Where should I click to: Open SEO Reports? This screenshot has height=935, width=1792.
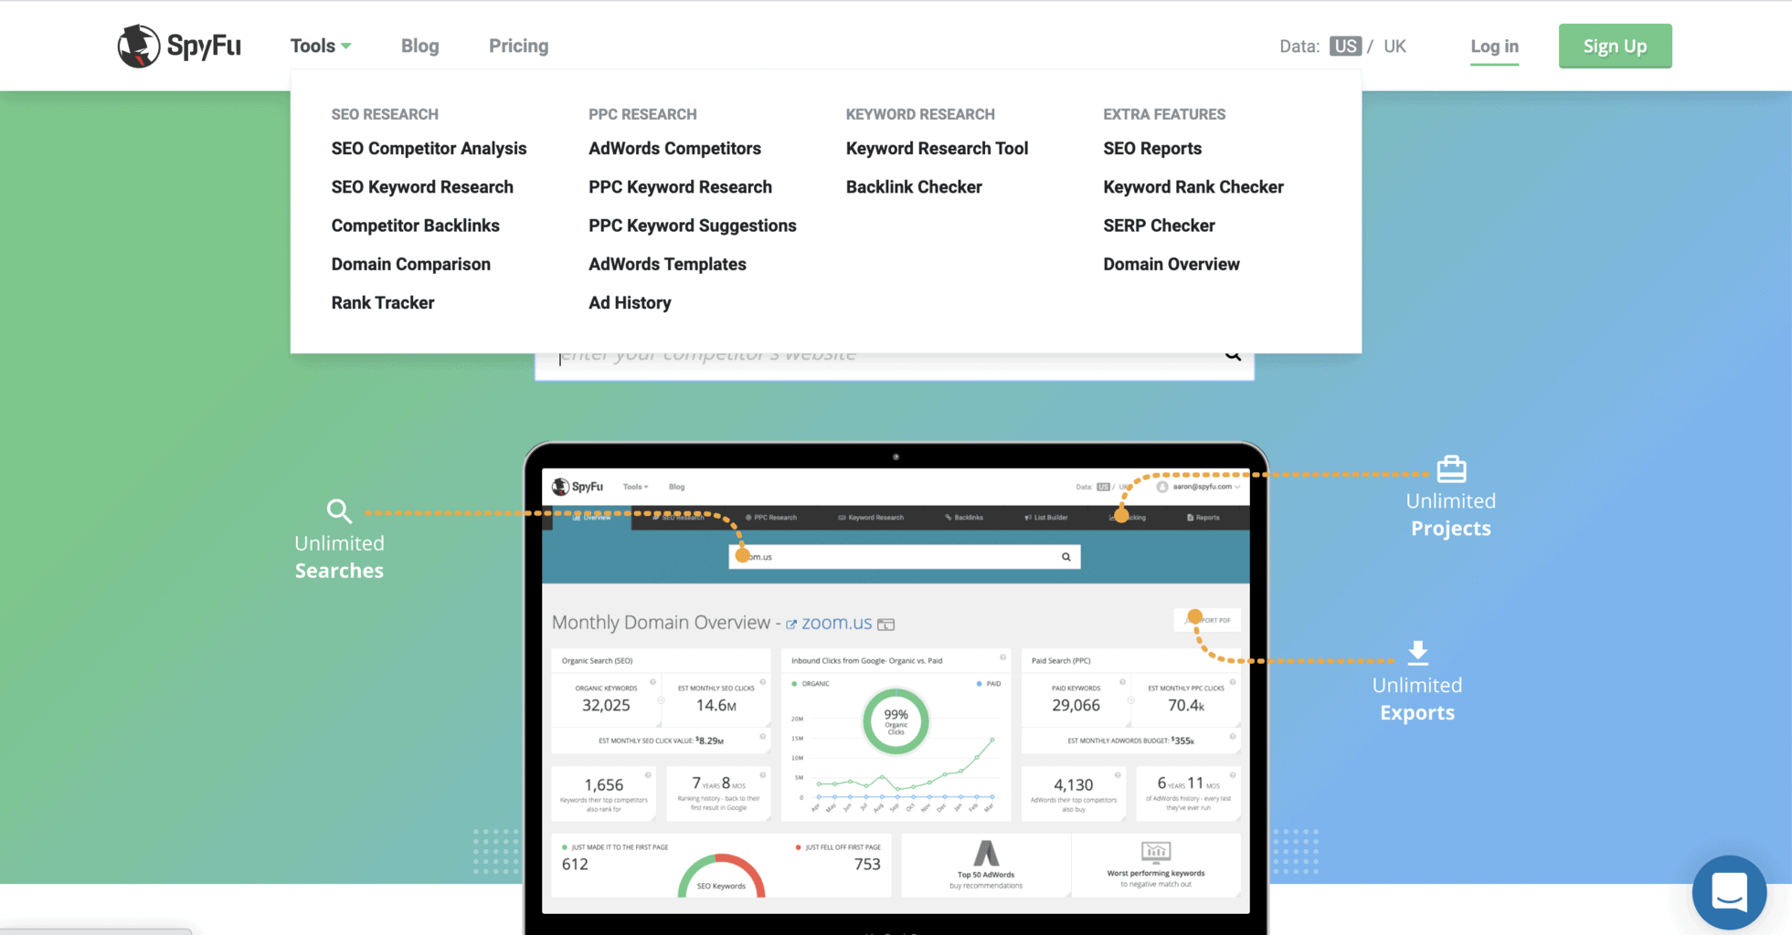coord(1151,148)
